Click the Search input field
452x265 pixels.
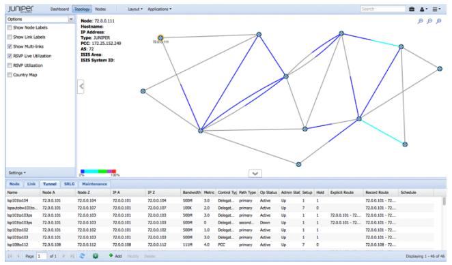pos(383,10)
